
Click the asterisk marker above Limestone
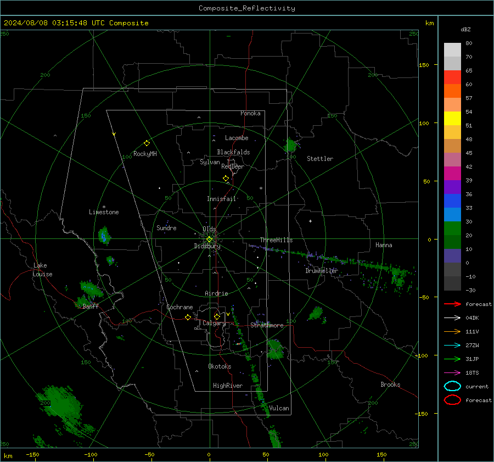point(104,207)
